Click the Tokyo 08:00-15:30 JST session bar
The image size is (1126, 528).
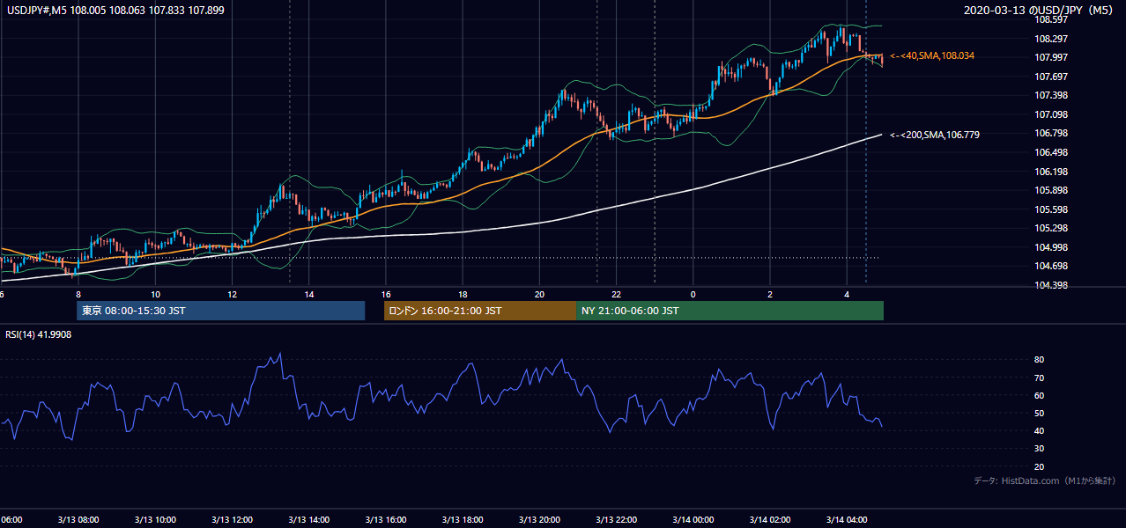point(220,311)
